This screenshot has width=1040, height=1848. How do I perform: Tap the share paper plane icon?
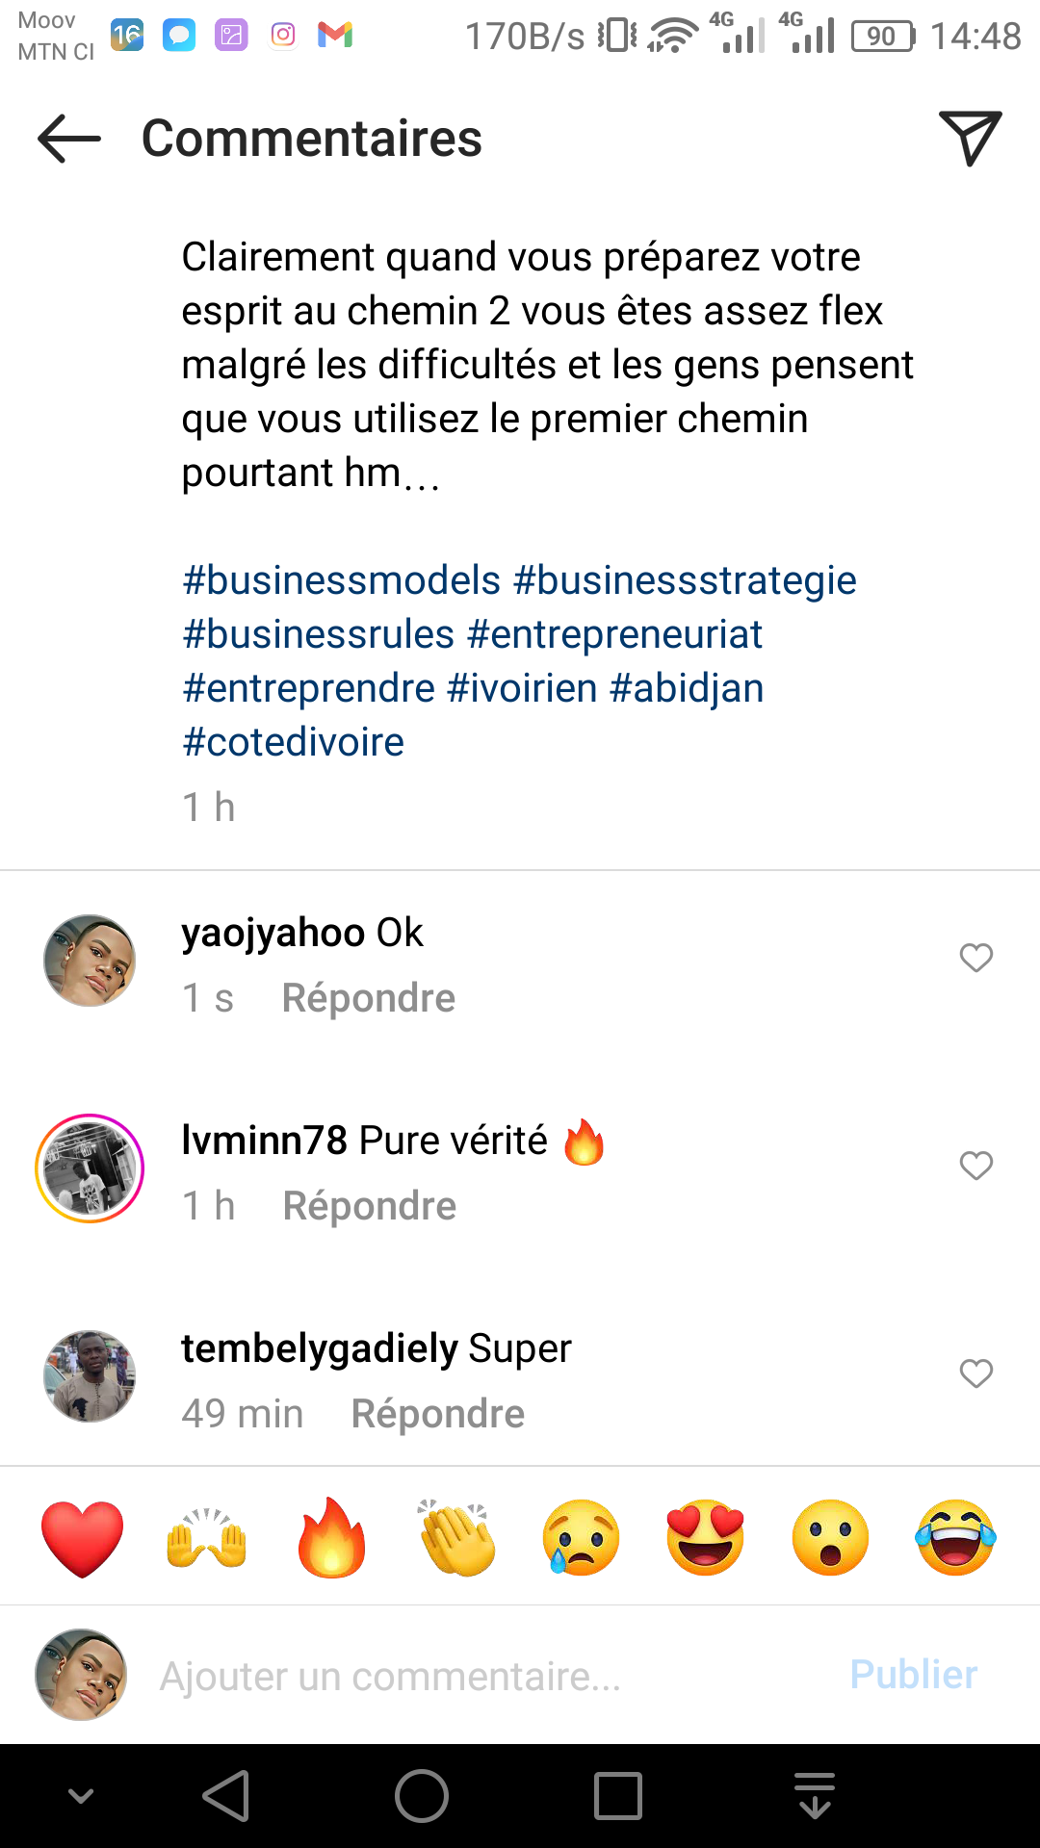pyautogui.click(x=970, y=138)
